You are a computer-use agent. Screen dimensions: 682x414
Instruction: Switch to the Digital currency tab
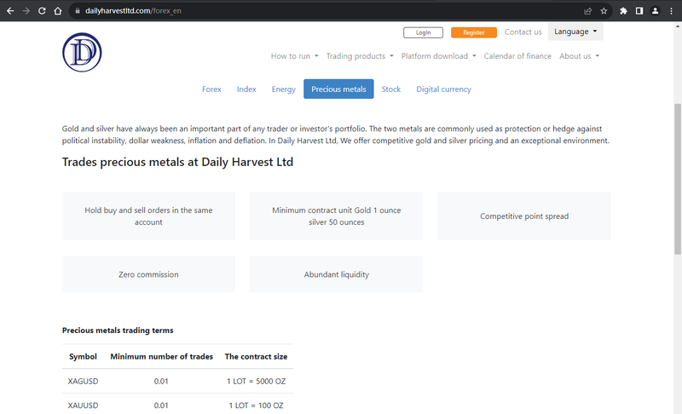(443, 89)
